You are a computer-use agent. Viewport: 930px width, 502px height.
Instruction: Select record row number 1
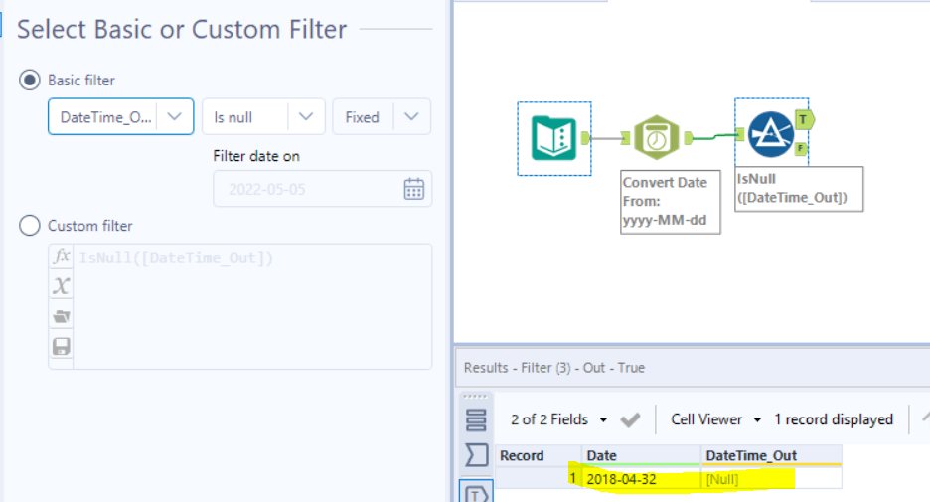click(538, 478)
